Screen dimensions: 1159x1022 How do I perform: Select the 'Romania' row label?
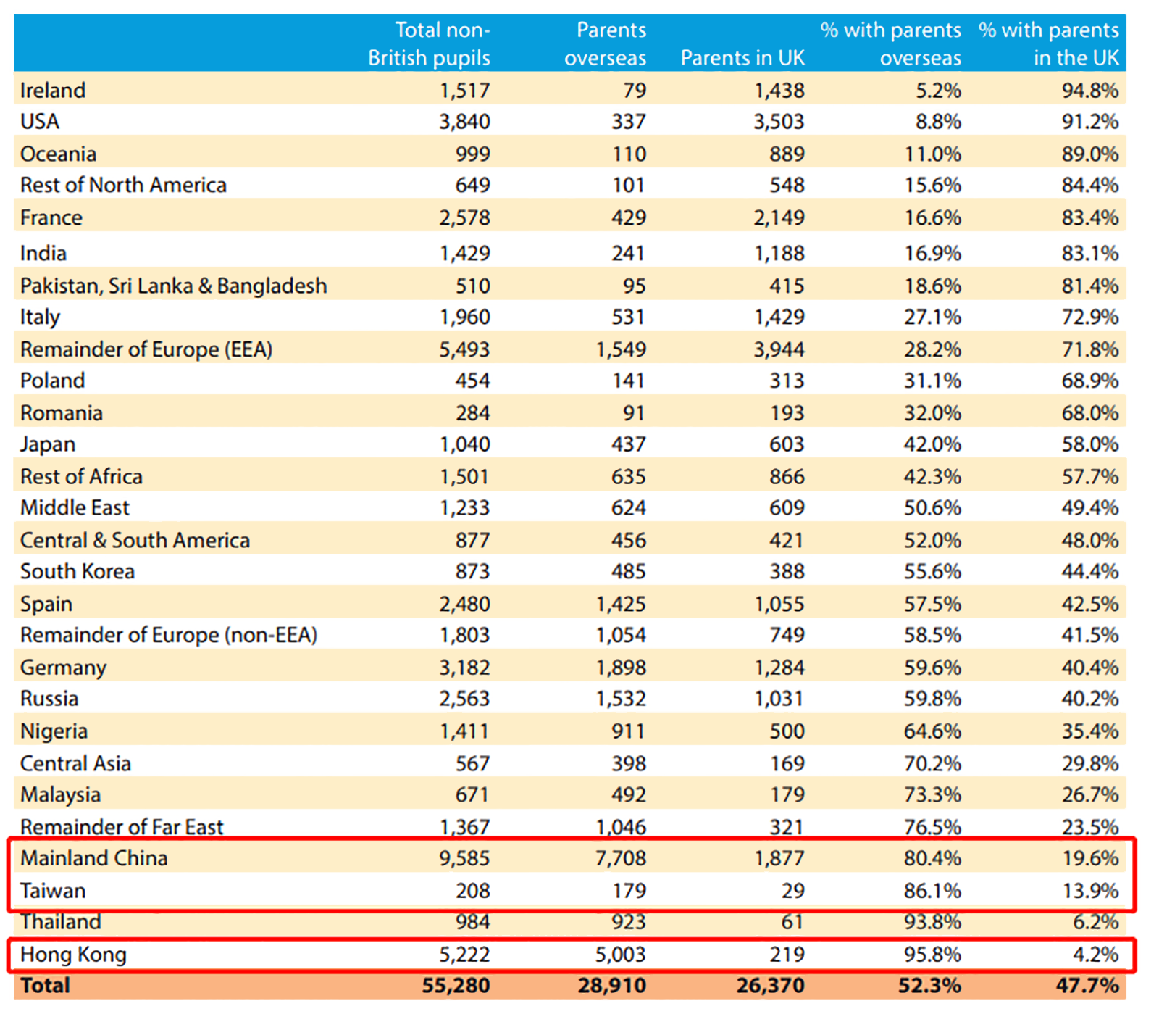(62, 413)
